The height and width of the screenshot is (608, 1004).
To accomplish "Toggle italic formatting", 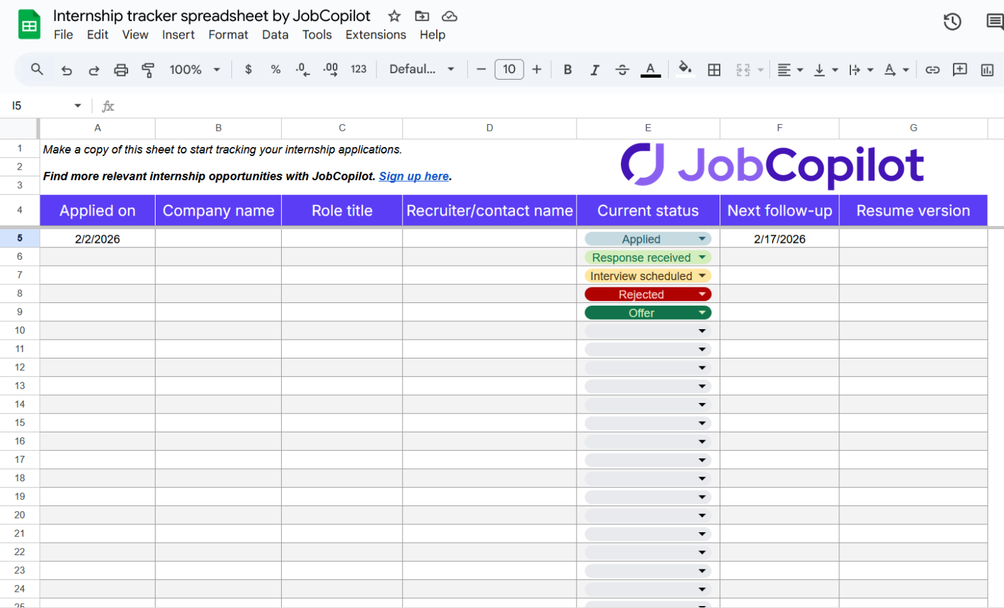I will coord(595,69).
